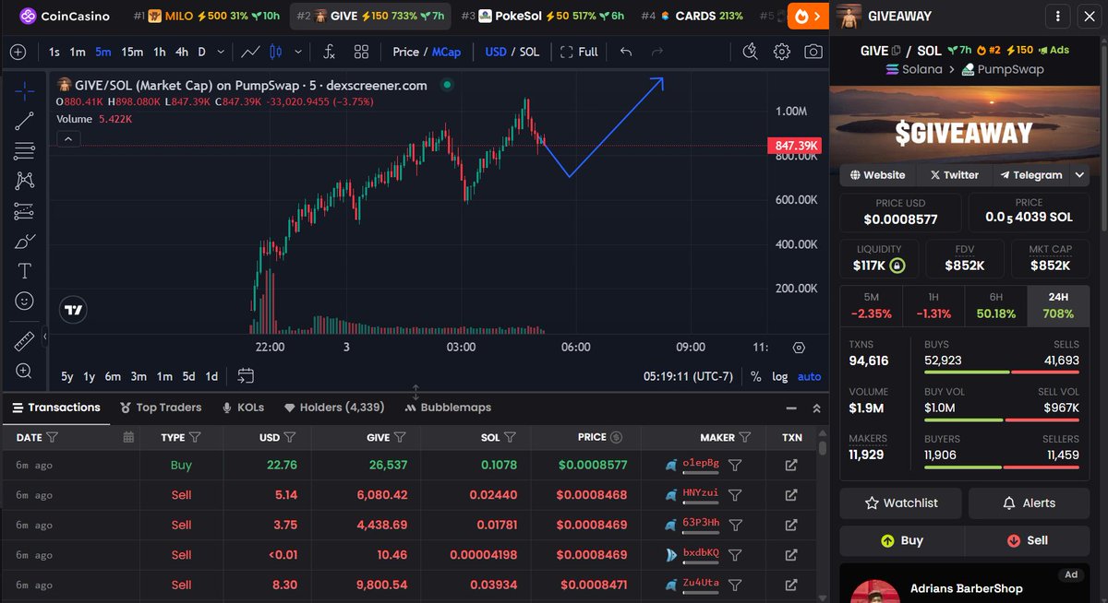This screenshot has height=603, width=1108.
Task: Open the token Telegram link
Action: [x=1030, y=174]
